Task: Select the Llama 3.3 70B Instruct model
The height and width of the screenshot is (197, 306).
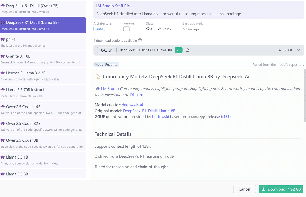Action: (43, 92)
